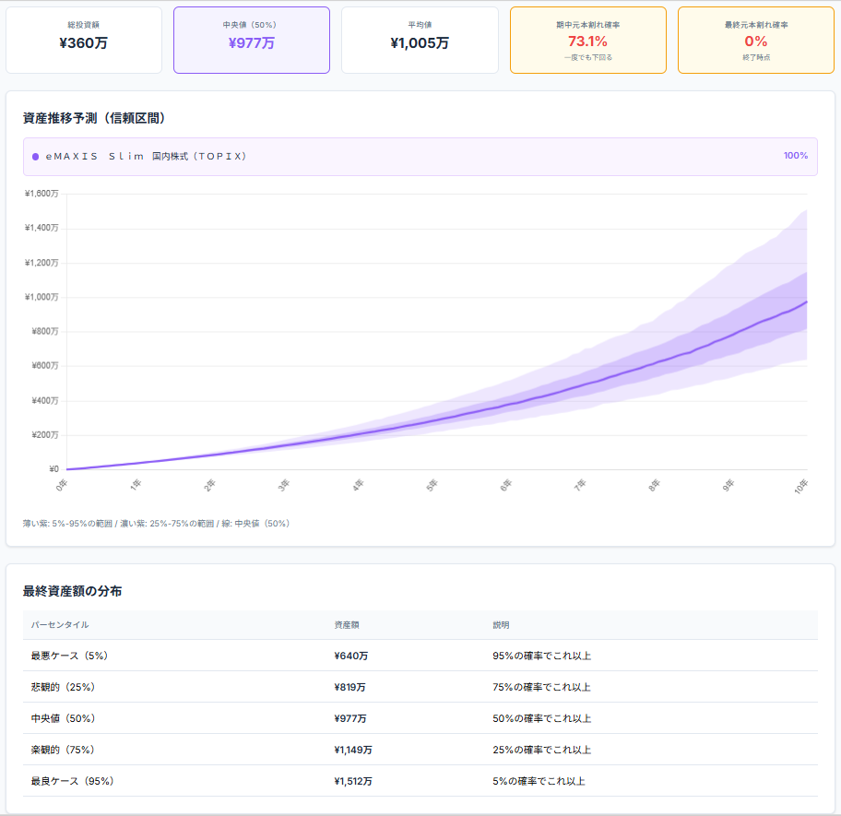841x816 pixels.
Task: Click the 最終元本割れ確率 0% card
Action: pos(755,41)
